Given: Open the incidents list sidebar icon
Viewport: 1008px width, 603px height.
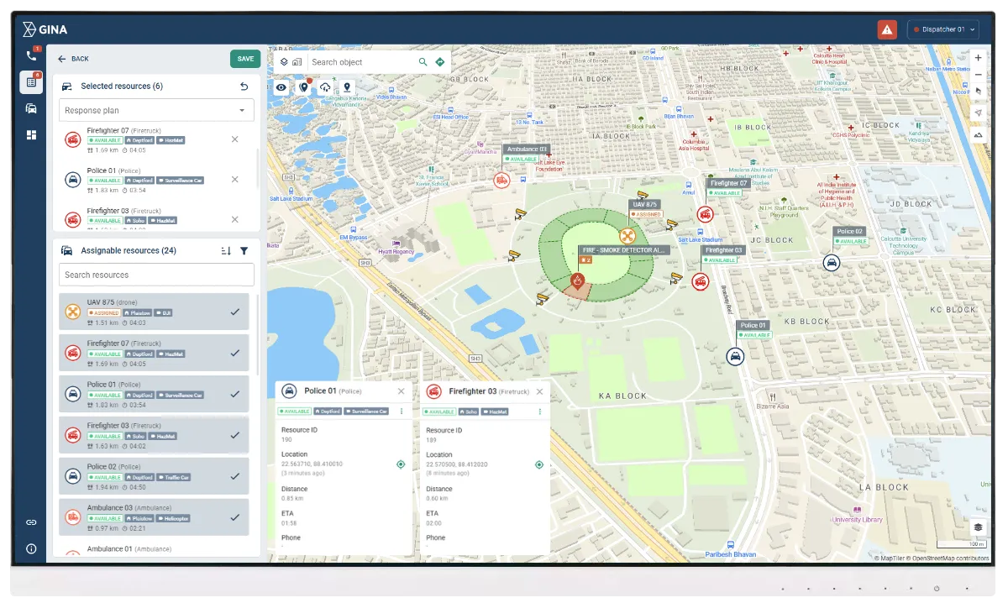Looking at the screenshot, I should pyautogui.click(x=31, y=81).
